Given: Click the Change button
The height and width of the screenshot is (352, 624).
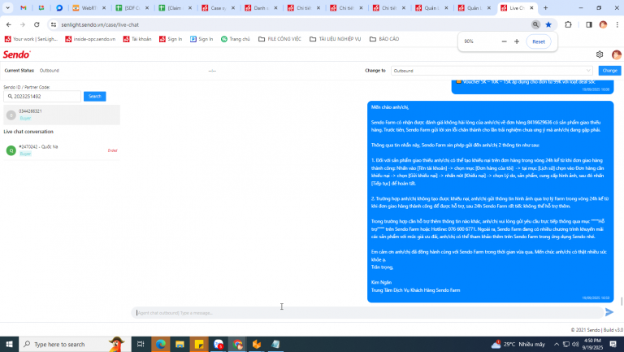Looking at the screenshot, I should click(609, 71).
